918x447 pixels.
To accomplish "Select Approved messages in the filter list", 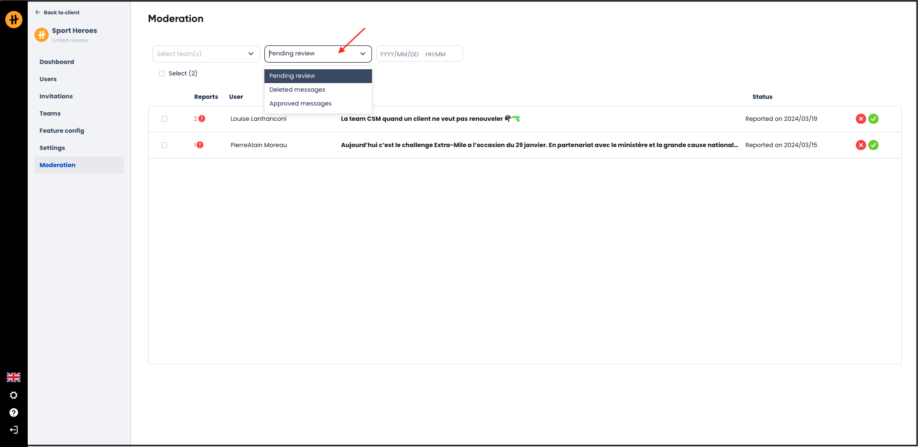I will pos(300,104).
